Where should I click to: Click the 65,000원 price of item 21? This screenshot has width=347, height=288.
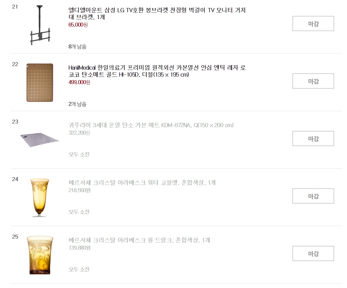pos(78,25)
